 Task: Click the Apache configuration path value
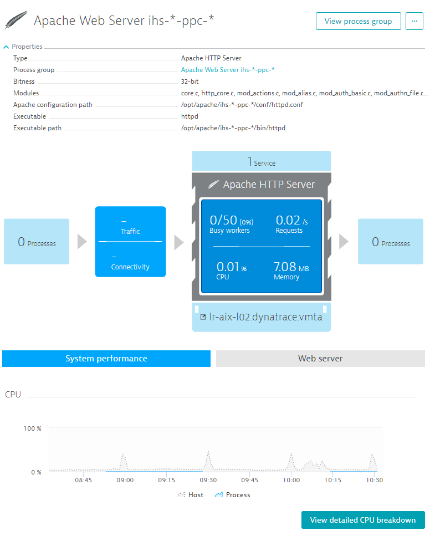click(x=242, y=105)
